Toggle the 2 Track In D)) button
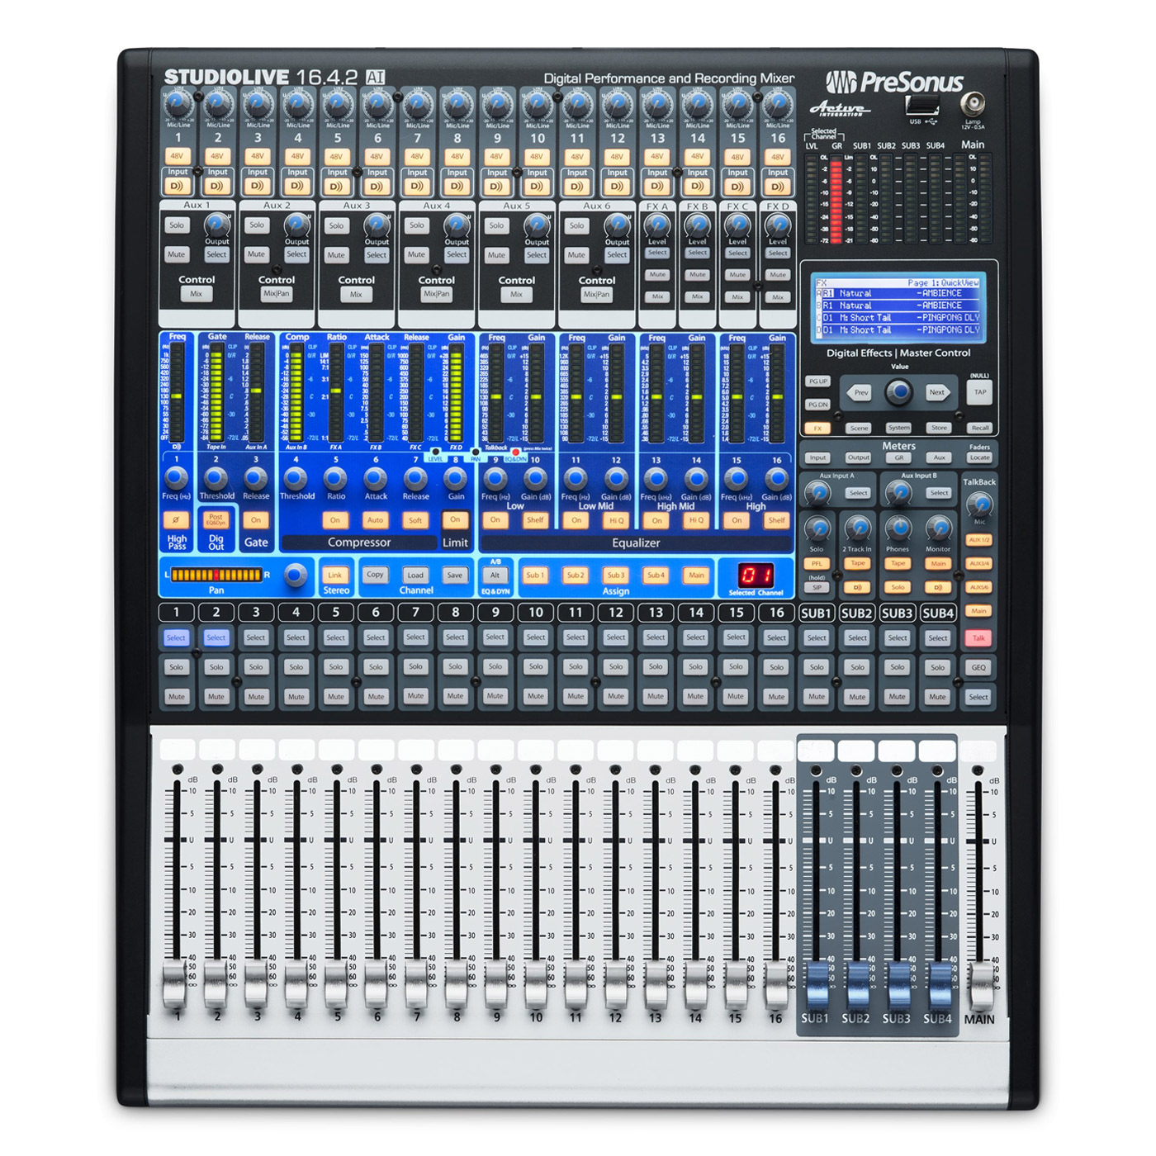This screenshot has height=1156, width=1156. [858, 587]
